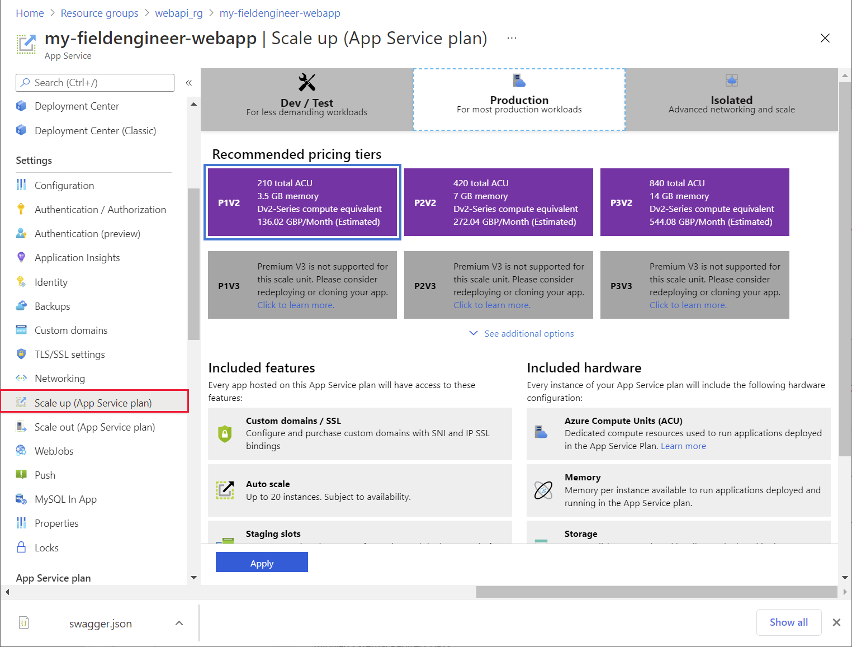The height and width of the screenshot is (647, 852).
Task: Click sidebar scroll down arrow
Action: 193,578
